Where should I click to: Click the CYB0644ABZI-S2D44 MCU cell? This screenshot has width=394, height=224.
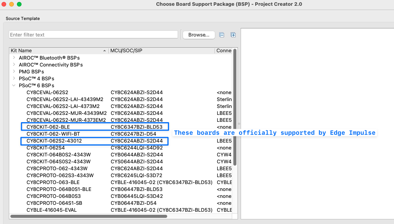point(137,155)
